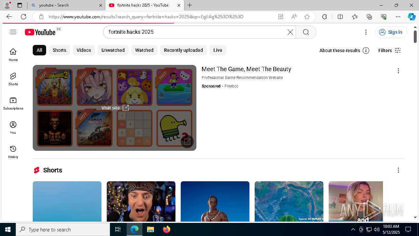Open Browser essentials heart icon
The width and height of the screenshot is (419, 236).
click(x=384, y=17)
